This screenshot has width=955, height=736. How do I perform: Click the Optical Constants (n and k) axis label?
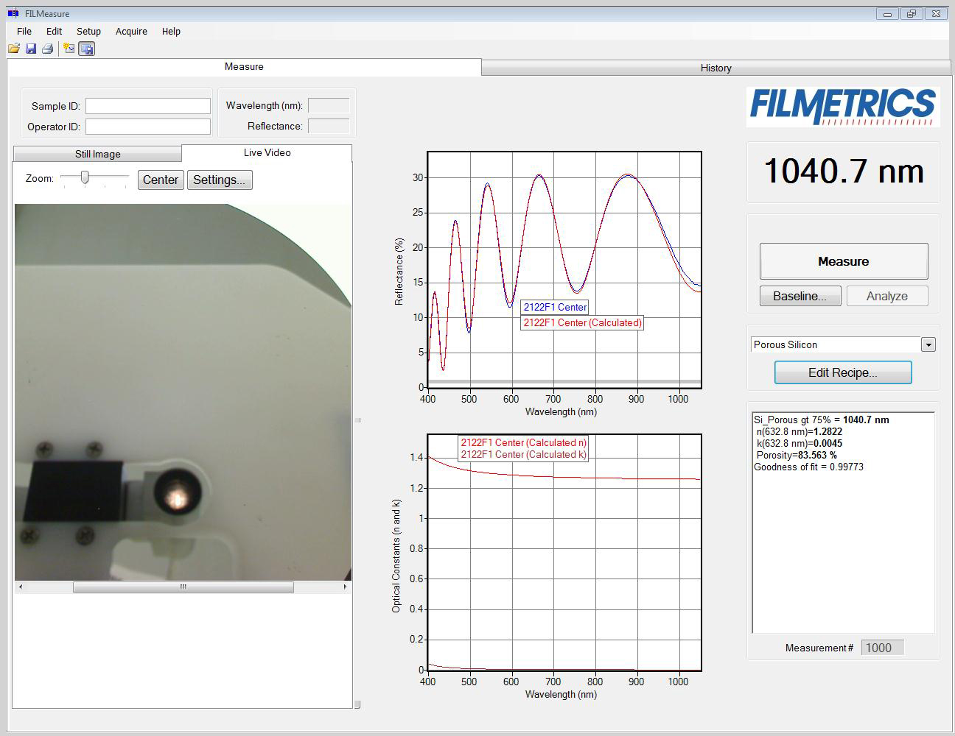point(396,556)
